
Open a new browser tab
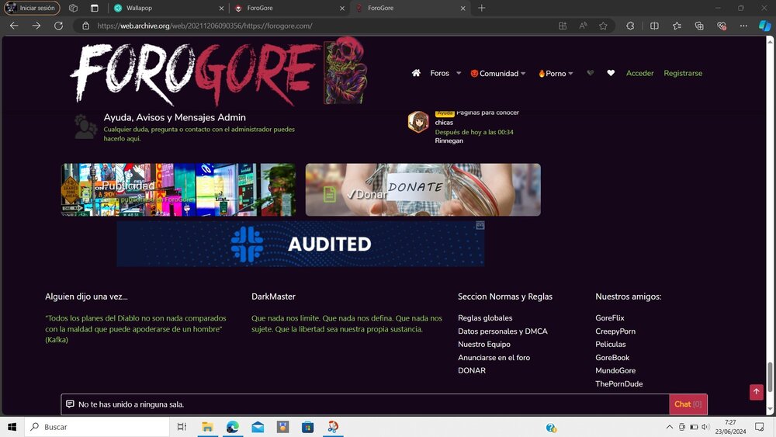(x=482, y=8)
